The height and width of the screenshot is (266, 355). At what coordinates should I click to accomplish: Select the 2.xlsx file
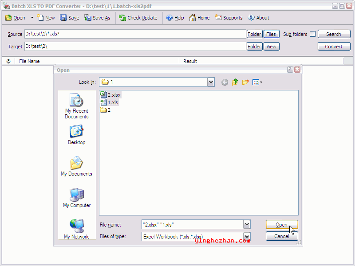(114, 94)
